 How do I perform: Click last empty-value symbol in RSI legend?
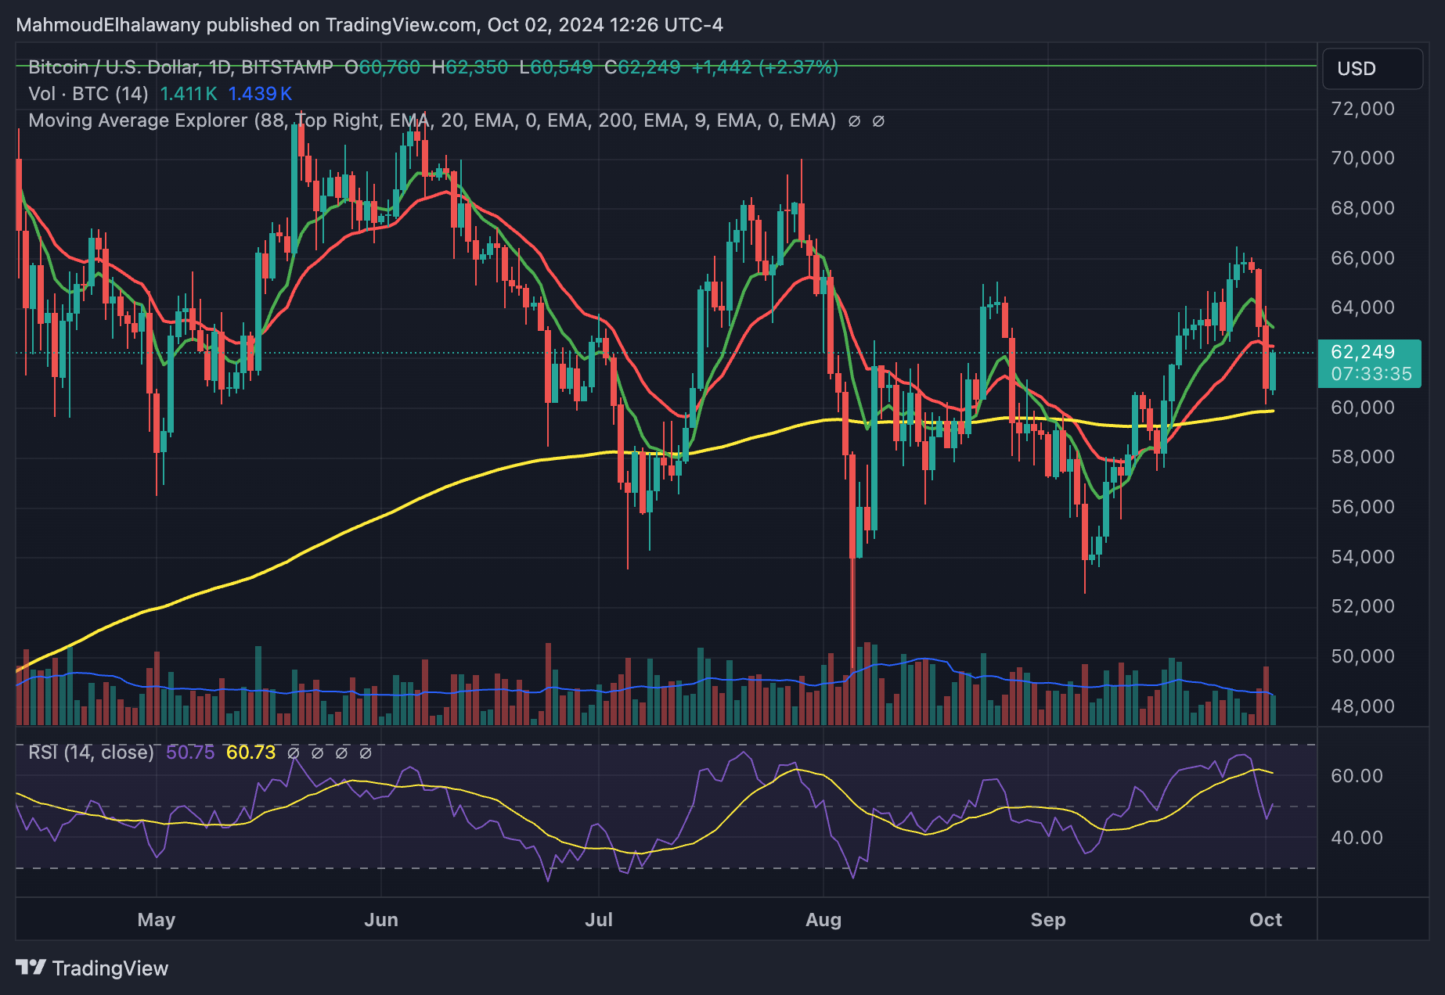[366, 753]
